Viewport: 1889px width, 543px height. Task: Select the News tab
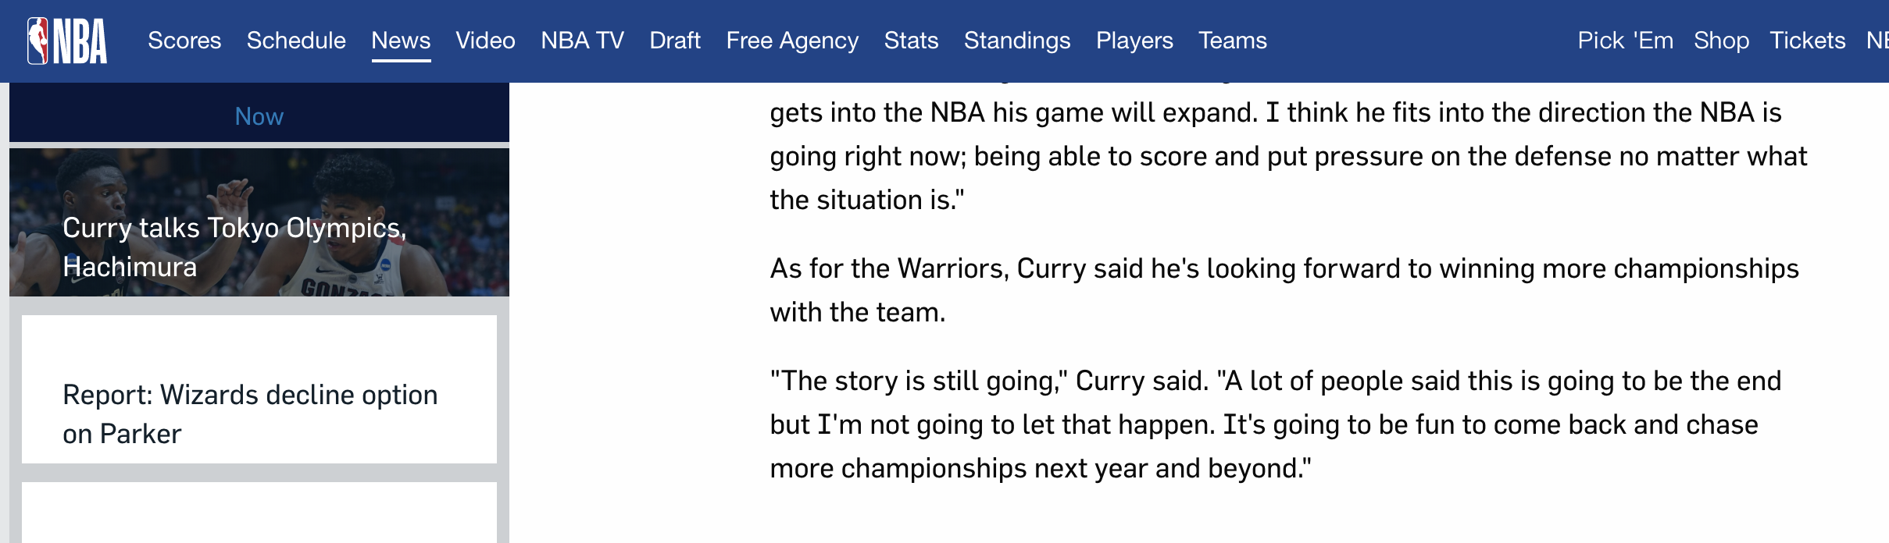pyautogui.click(x=401, y=41)
